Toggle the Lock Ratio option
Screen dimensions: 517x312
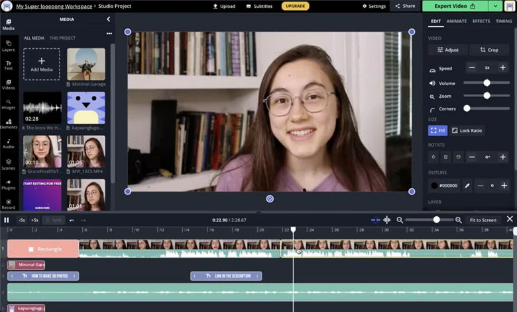pos(467,130)
